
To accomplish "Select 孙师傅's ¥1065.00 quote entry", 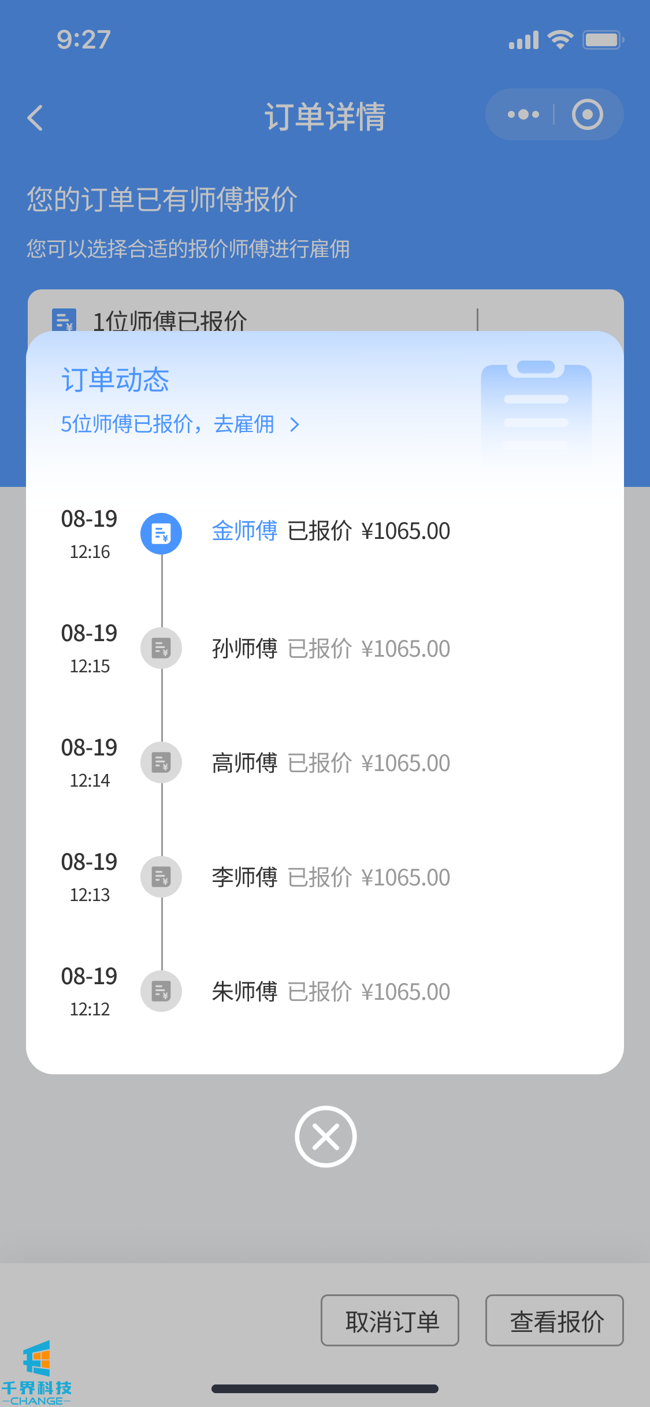I will click(x=330, y=649).
